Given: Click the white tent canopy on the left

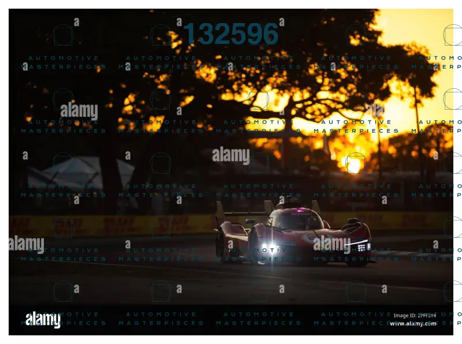Looking at the screenshot, I should coord(75,171).
